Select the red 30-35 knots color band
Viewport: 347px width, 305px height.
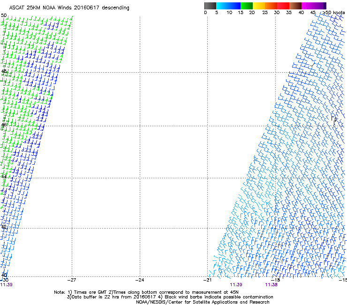point(283,6)
